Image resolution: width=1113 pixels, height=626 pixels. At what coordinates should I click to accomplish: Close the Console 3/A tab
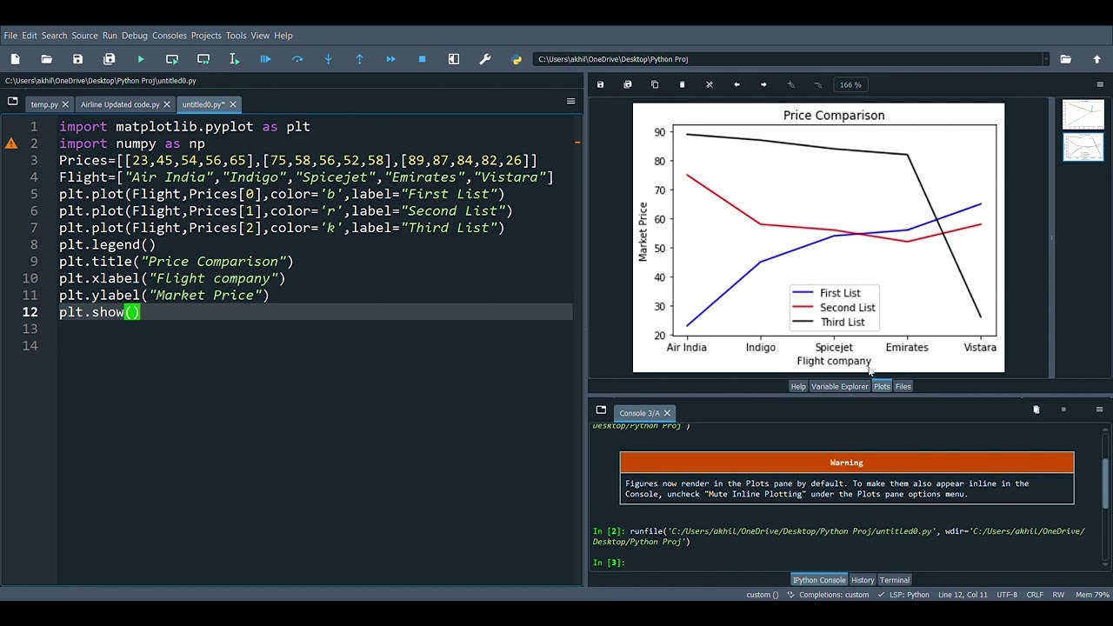pos(667,413)
